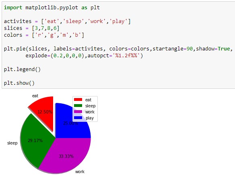Click the plt.legend() line

pyautogui.click(x=22, y=69)
